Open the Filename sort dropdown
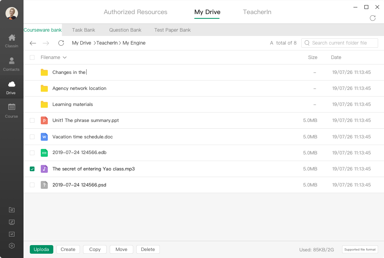Viewport: 384px width, 258px height. 65,57
